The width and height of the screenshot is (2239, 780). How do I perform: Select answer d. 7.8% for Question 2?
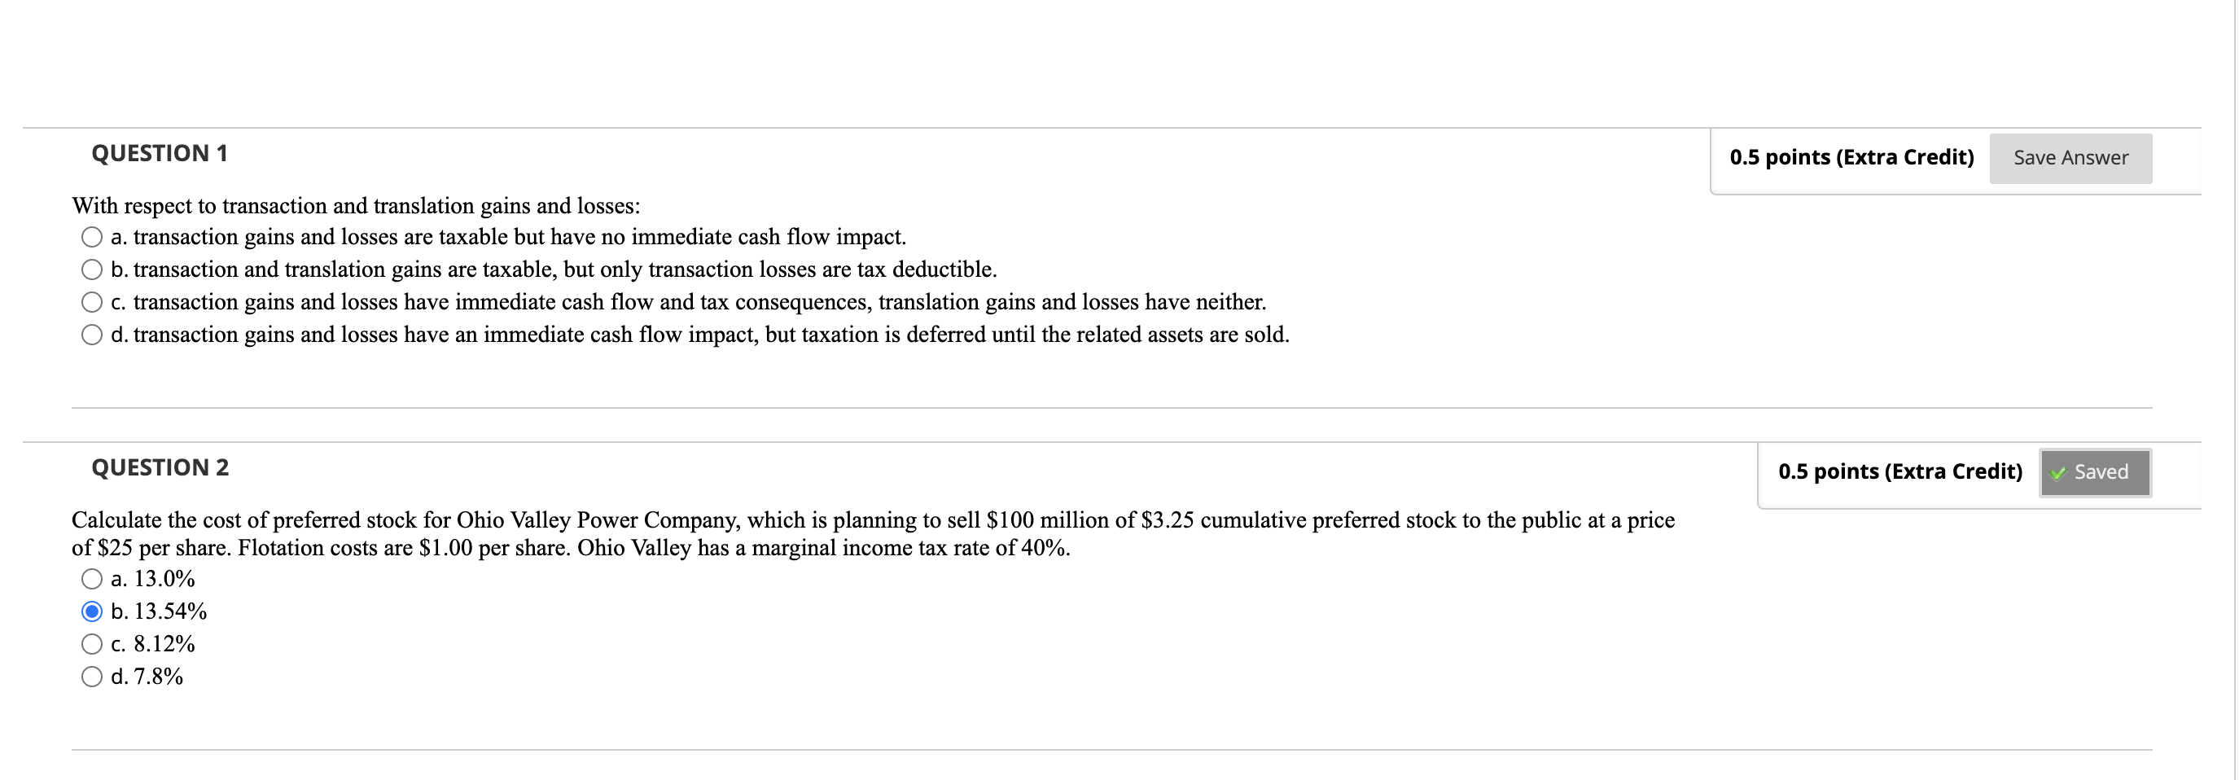92,677
